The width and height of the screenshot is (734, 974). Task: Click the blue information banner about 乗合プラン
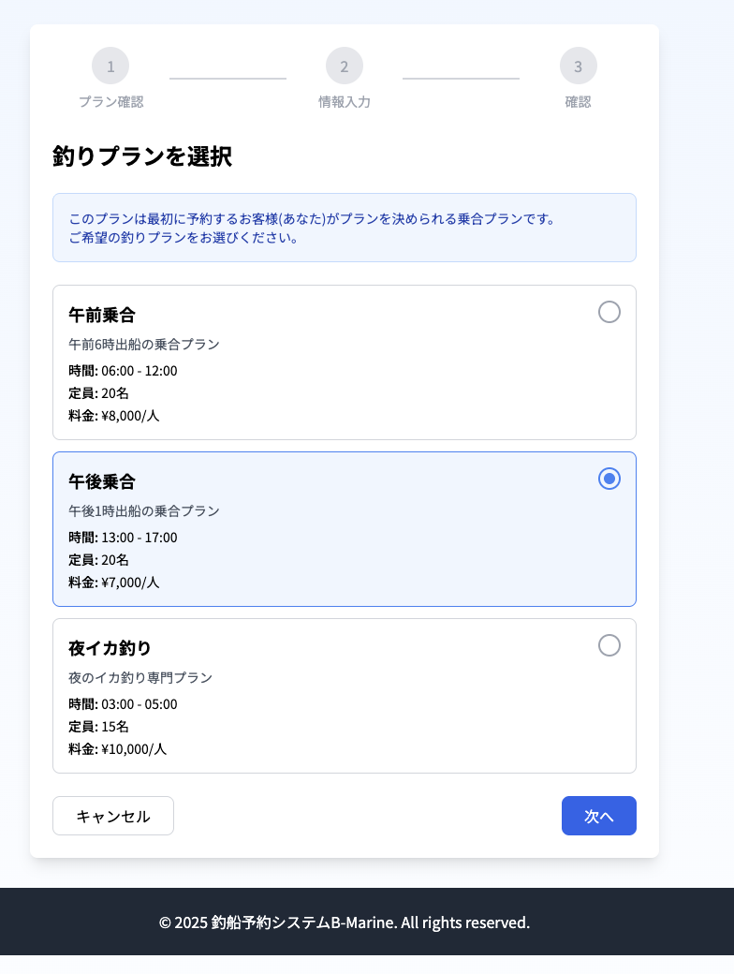click(x=345, y=227)
